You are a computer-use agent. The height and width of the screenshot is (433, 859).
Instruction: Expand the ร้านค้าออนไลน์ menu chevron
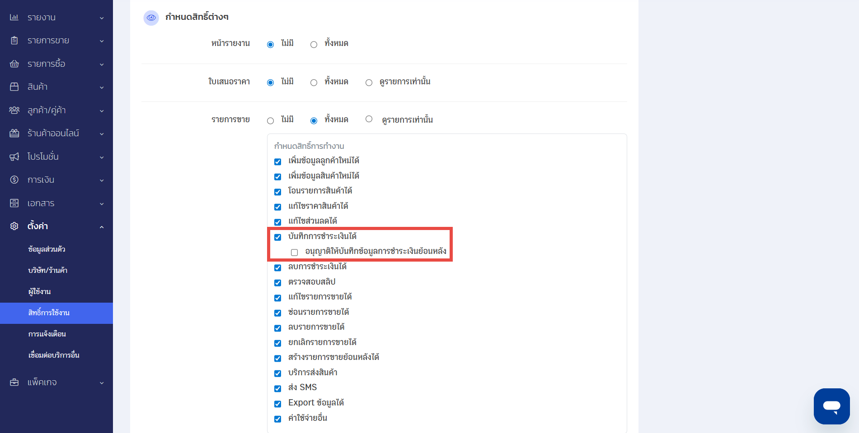point(102,134)
